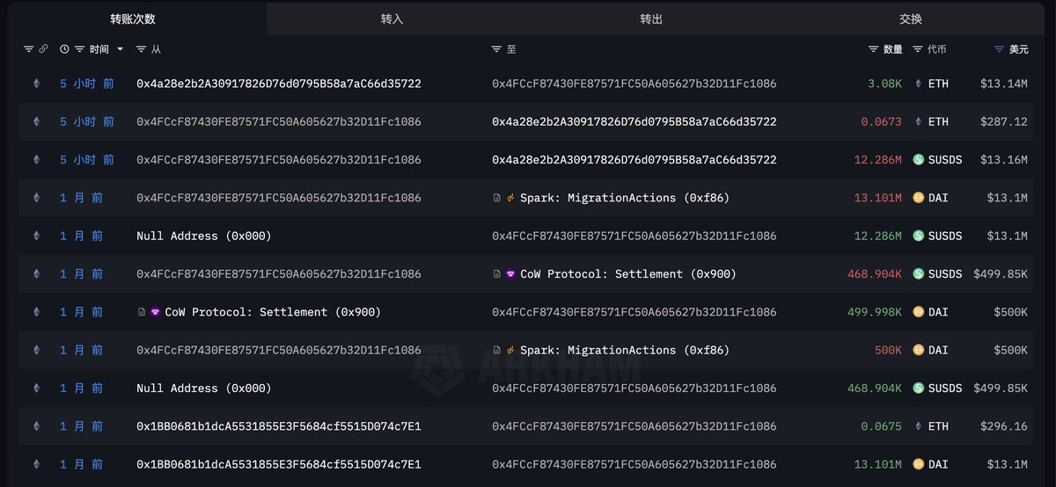
Task: Click the filter icon next to 至
Action: click(496, 49)
